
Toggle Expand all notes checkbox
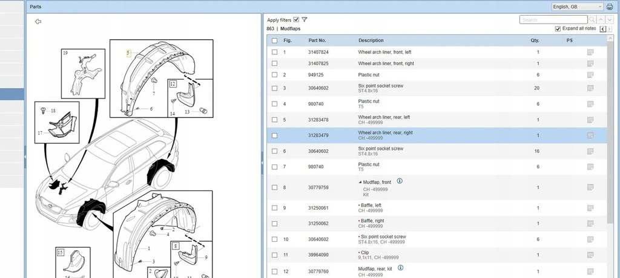558,29
